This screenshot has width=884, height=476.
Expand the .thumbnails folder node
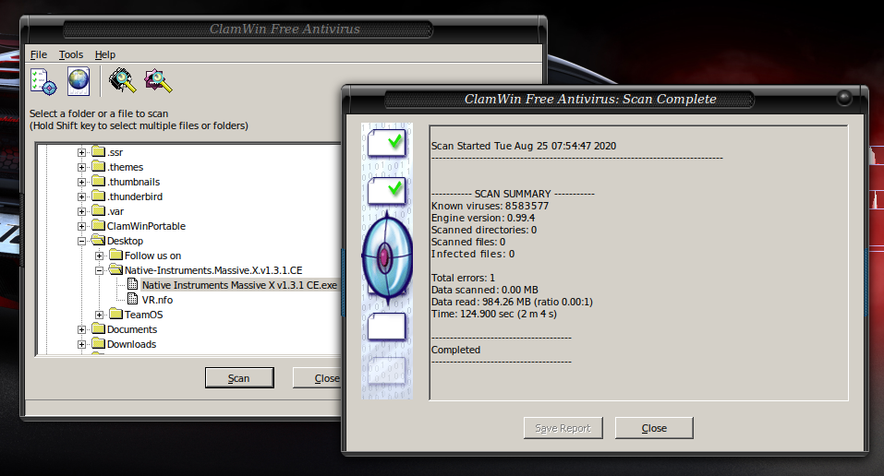pyautogui.click(x=81, y=182)
